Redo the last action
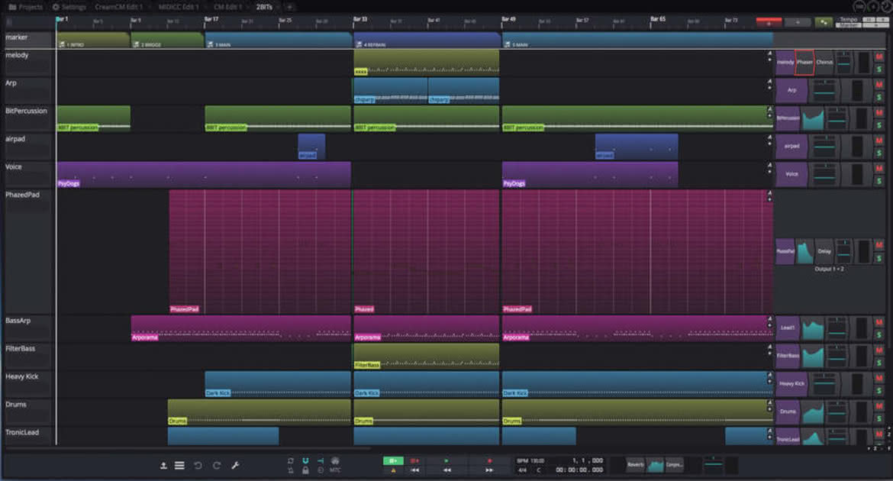Screen dimensions: 893x481 217,466
